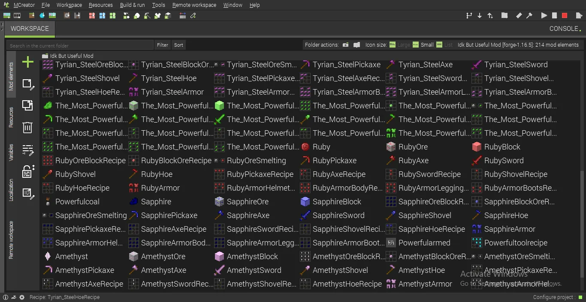Set icon size to List
This screenshot has width=586, height=302.
pos(444,45)
